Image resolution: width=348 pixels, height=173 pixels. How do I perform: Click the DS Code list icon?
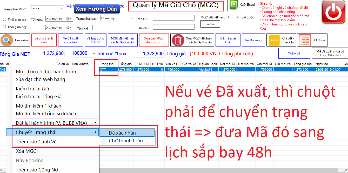(304, 40)
